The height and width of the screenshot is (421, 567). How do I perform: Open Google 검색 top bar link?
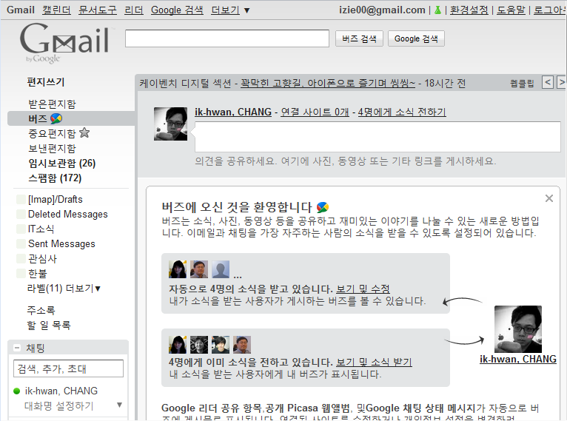point(177,10)
